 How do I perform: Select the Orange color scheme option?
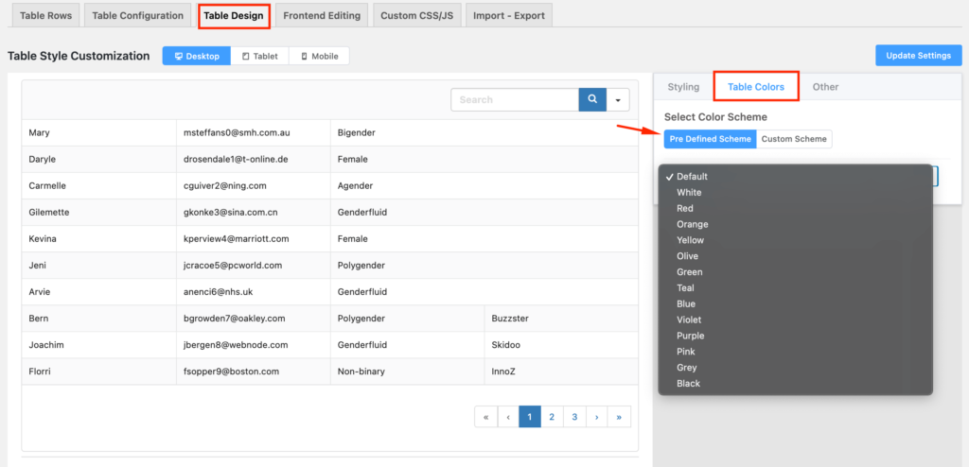(692, 224)
